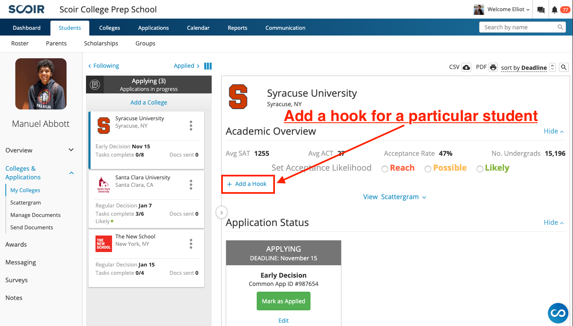Open the Colleges tab
The image size is (573, 326).
110,28
